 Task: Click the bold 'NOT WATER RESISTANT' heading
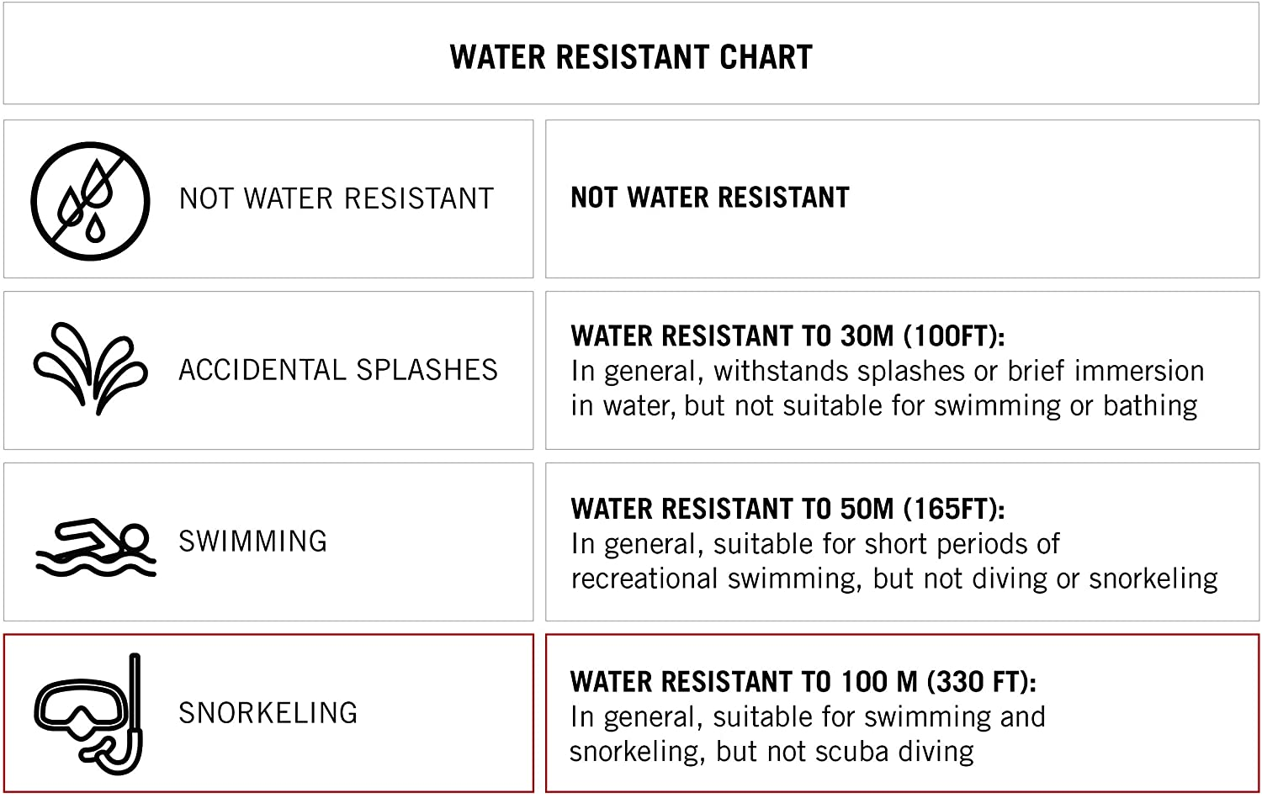(710, 198)
